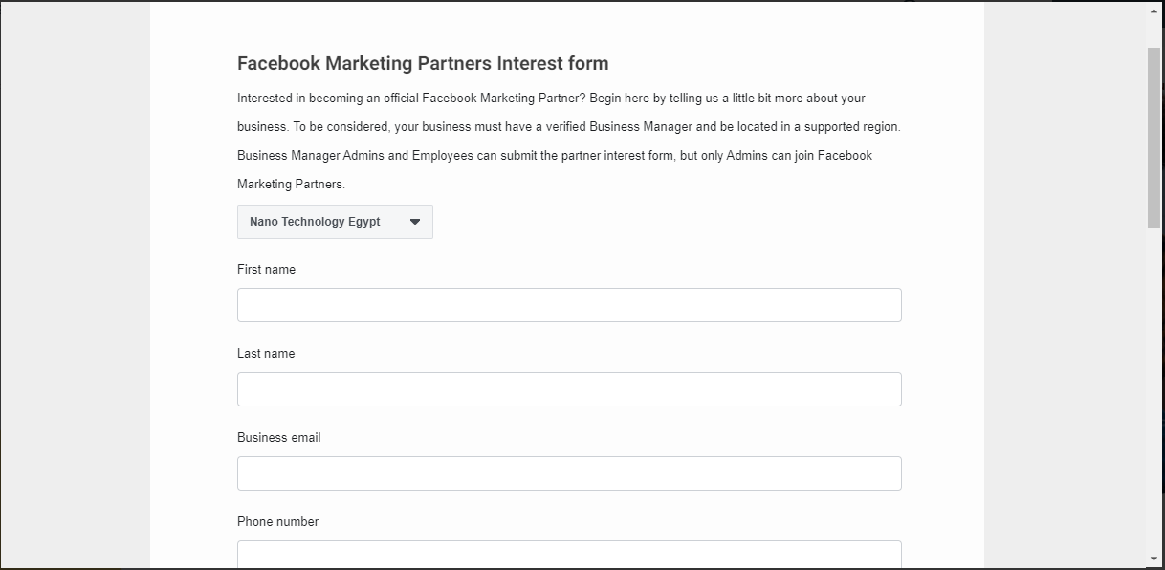
Task: Click the grey margin left of the form
Action: pyautogui.click(x=75, y=287)
